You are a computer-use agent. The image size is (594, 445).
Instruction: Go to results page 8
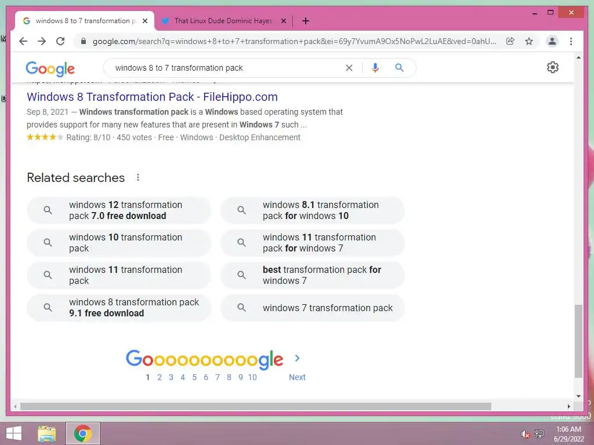tap(229, 377)
